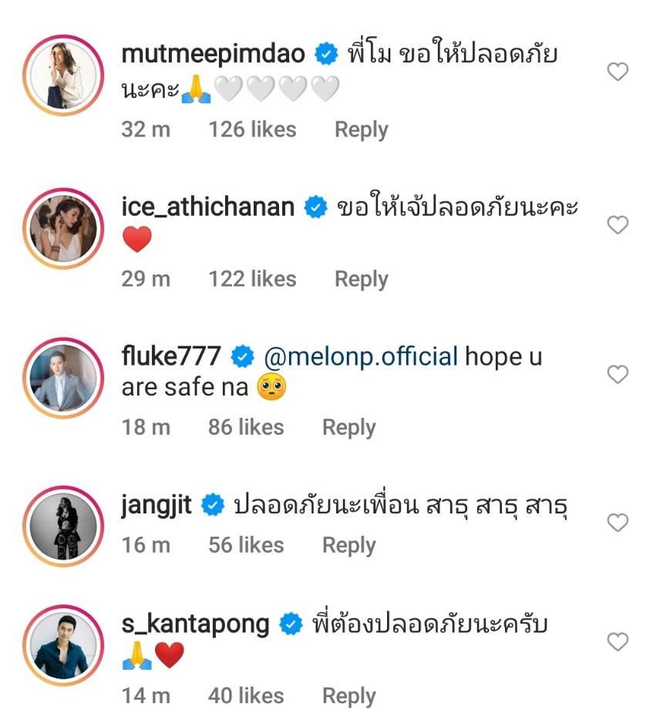Image resolution: width=670 pixels, height=727 pixels.
Task: Like fluke777's comment via heart icon
Action: [x=618, y=375]
